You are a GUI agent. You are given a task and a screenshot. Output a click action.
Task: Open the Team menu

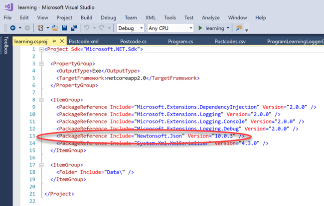click(x=131, y=18)
